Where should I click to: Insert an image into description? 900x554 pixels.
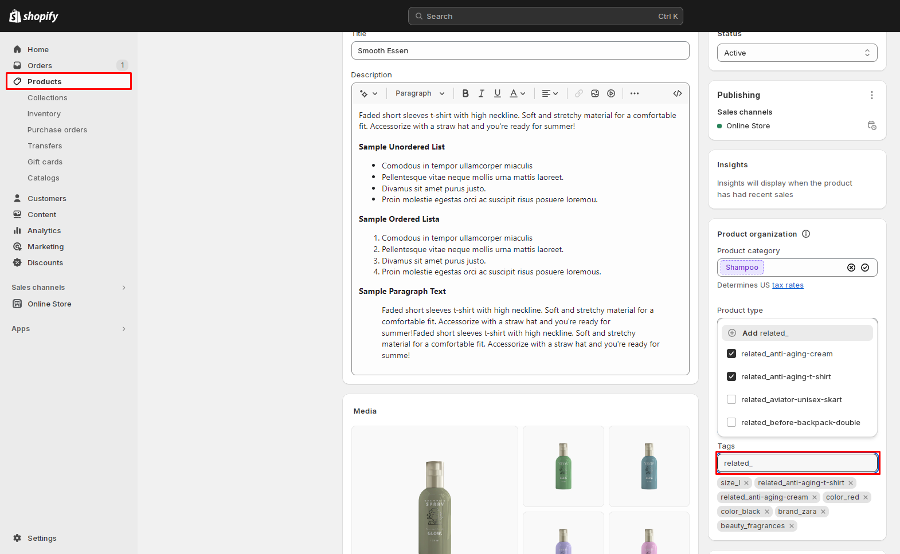pos(595,93)
